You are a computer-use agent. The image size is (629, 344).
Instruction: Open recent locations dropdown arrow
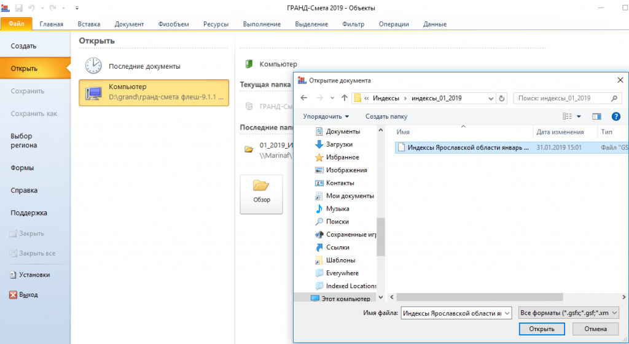click(332, 98)
